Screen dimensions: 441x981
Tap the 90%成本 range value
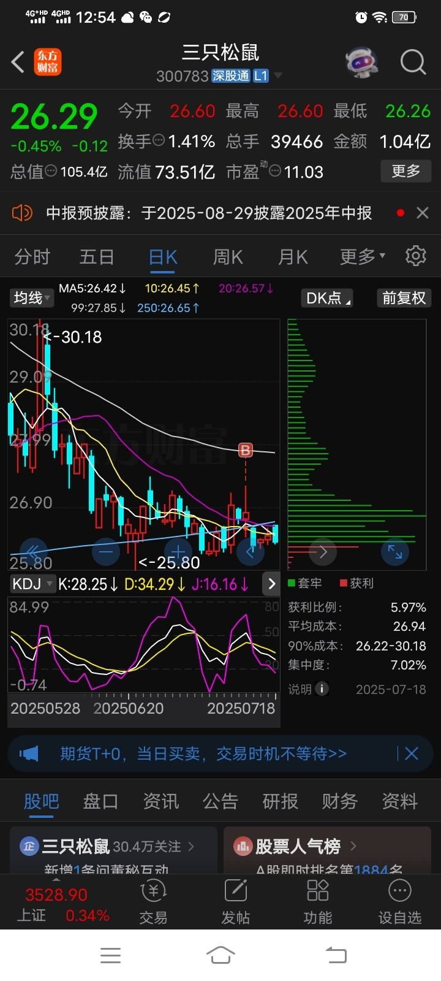[391, 646]
